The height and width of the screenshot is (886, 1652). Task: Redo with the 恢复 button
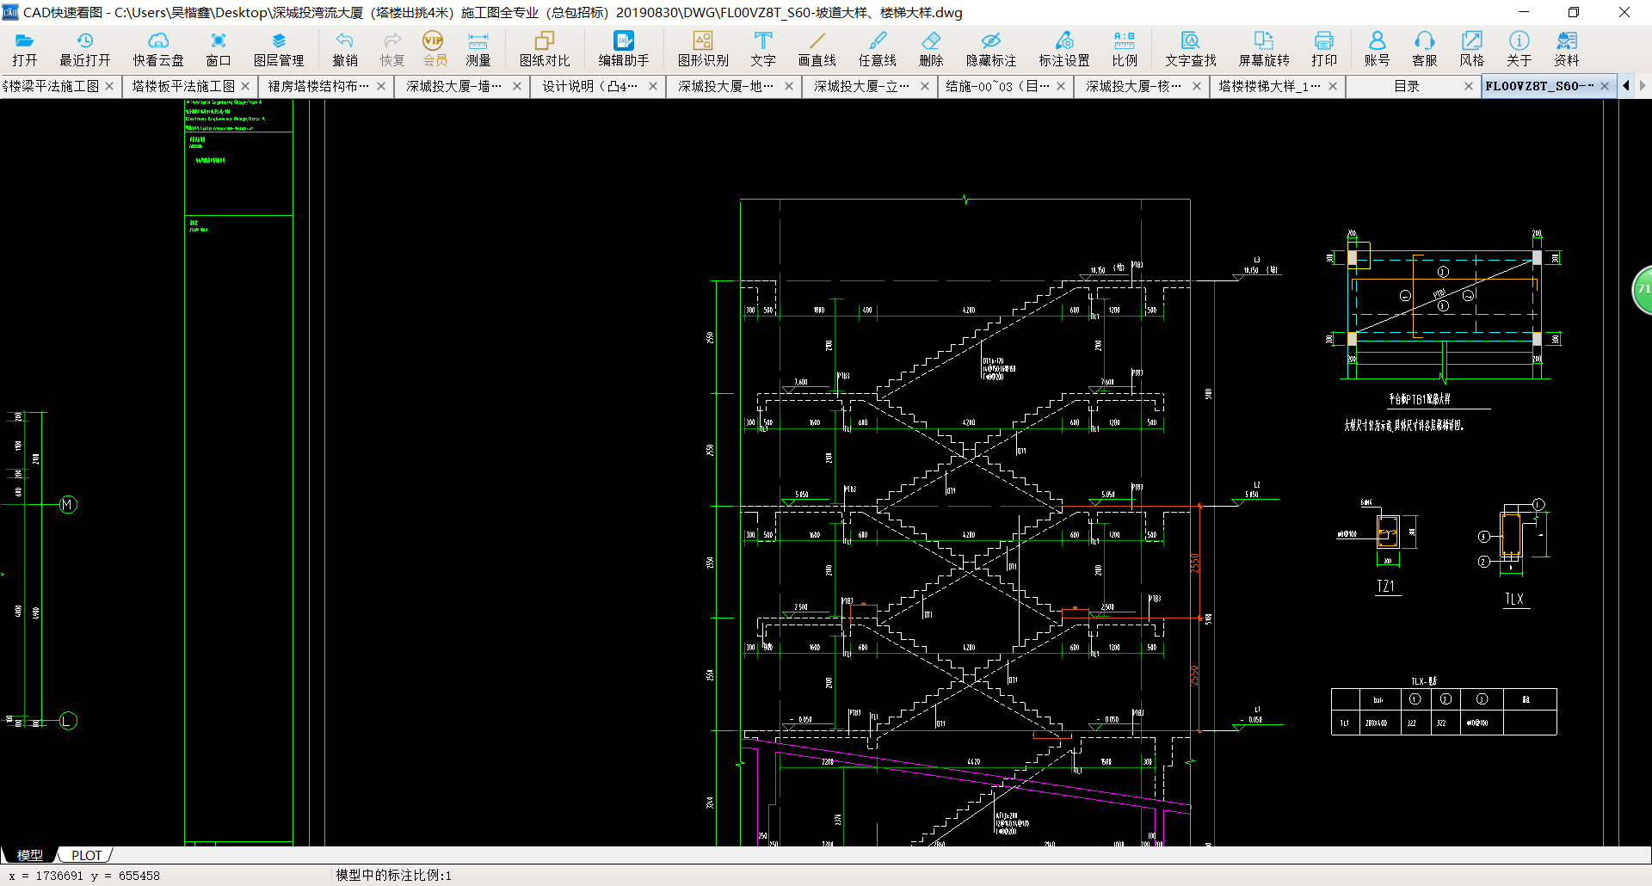pyautogui.click(x=392, y=49)
